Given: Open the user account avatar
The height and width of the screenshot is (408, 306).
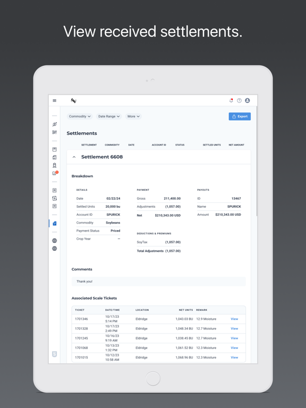Looking at the screenshot, I should point(248,100).
